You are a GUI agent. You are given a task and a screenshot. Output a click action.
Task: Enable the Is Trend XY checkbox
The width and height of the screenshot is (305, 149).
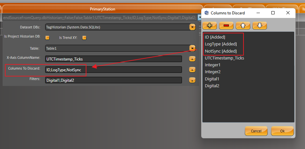pyautogui.click(x=84, y=38)
